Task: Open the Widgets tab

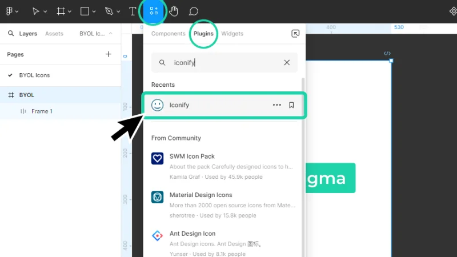Action: [232, 34]
